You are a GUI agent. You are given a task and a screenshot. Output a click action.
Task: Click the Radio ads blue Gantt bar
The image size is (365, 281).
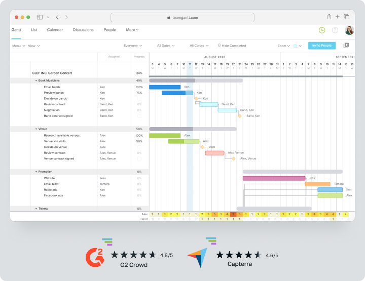[330, 190]
